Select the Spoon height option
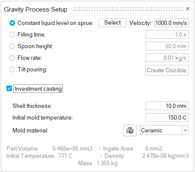 tap(12, 46)
